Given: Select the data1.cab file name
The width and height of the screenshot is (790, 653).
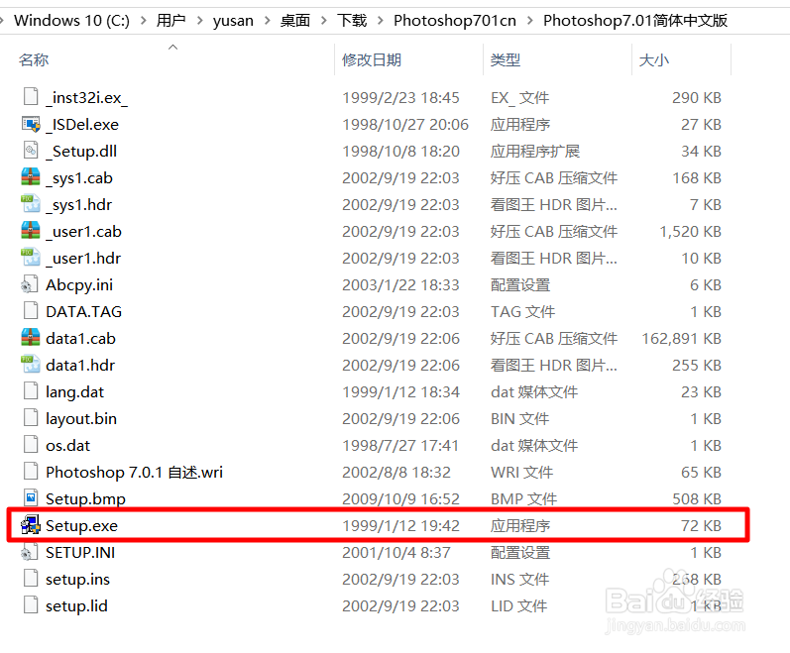Looking at the screenshot, I should [x=80, y=338].
